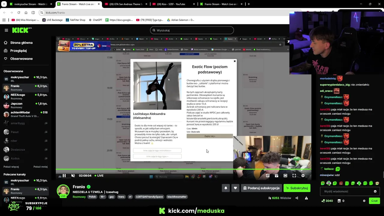Close the Exotic Flow popup
This screenshot has height=216, width=384.
pos(235,61)
